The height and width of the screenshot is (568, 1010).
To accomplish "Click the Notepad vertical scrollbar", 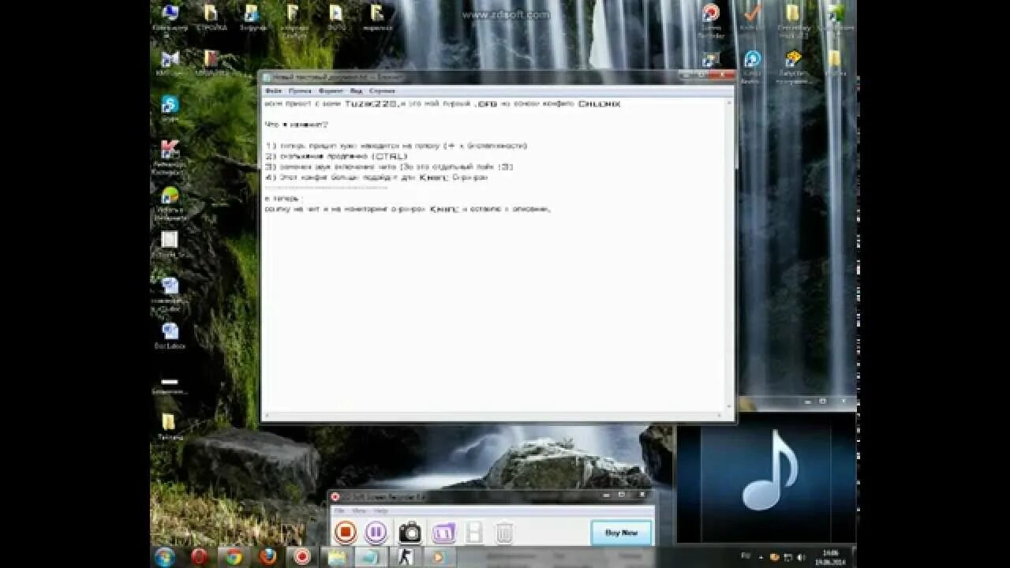I will pyautogui.click(x=730, y=254).
